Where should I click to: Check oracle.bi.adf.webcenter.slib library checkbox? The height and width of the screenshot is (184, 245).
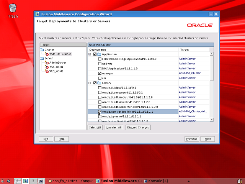point(100,107)
